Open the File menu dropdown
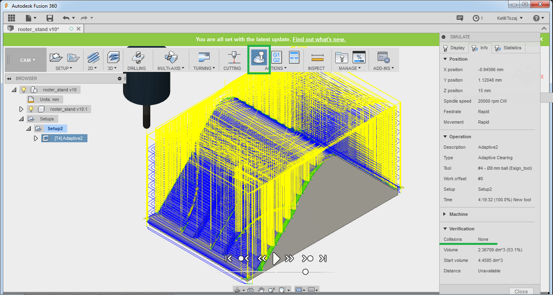The height and width of the screenshot is (295, 553). (x=31, y=18)
